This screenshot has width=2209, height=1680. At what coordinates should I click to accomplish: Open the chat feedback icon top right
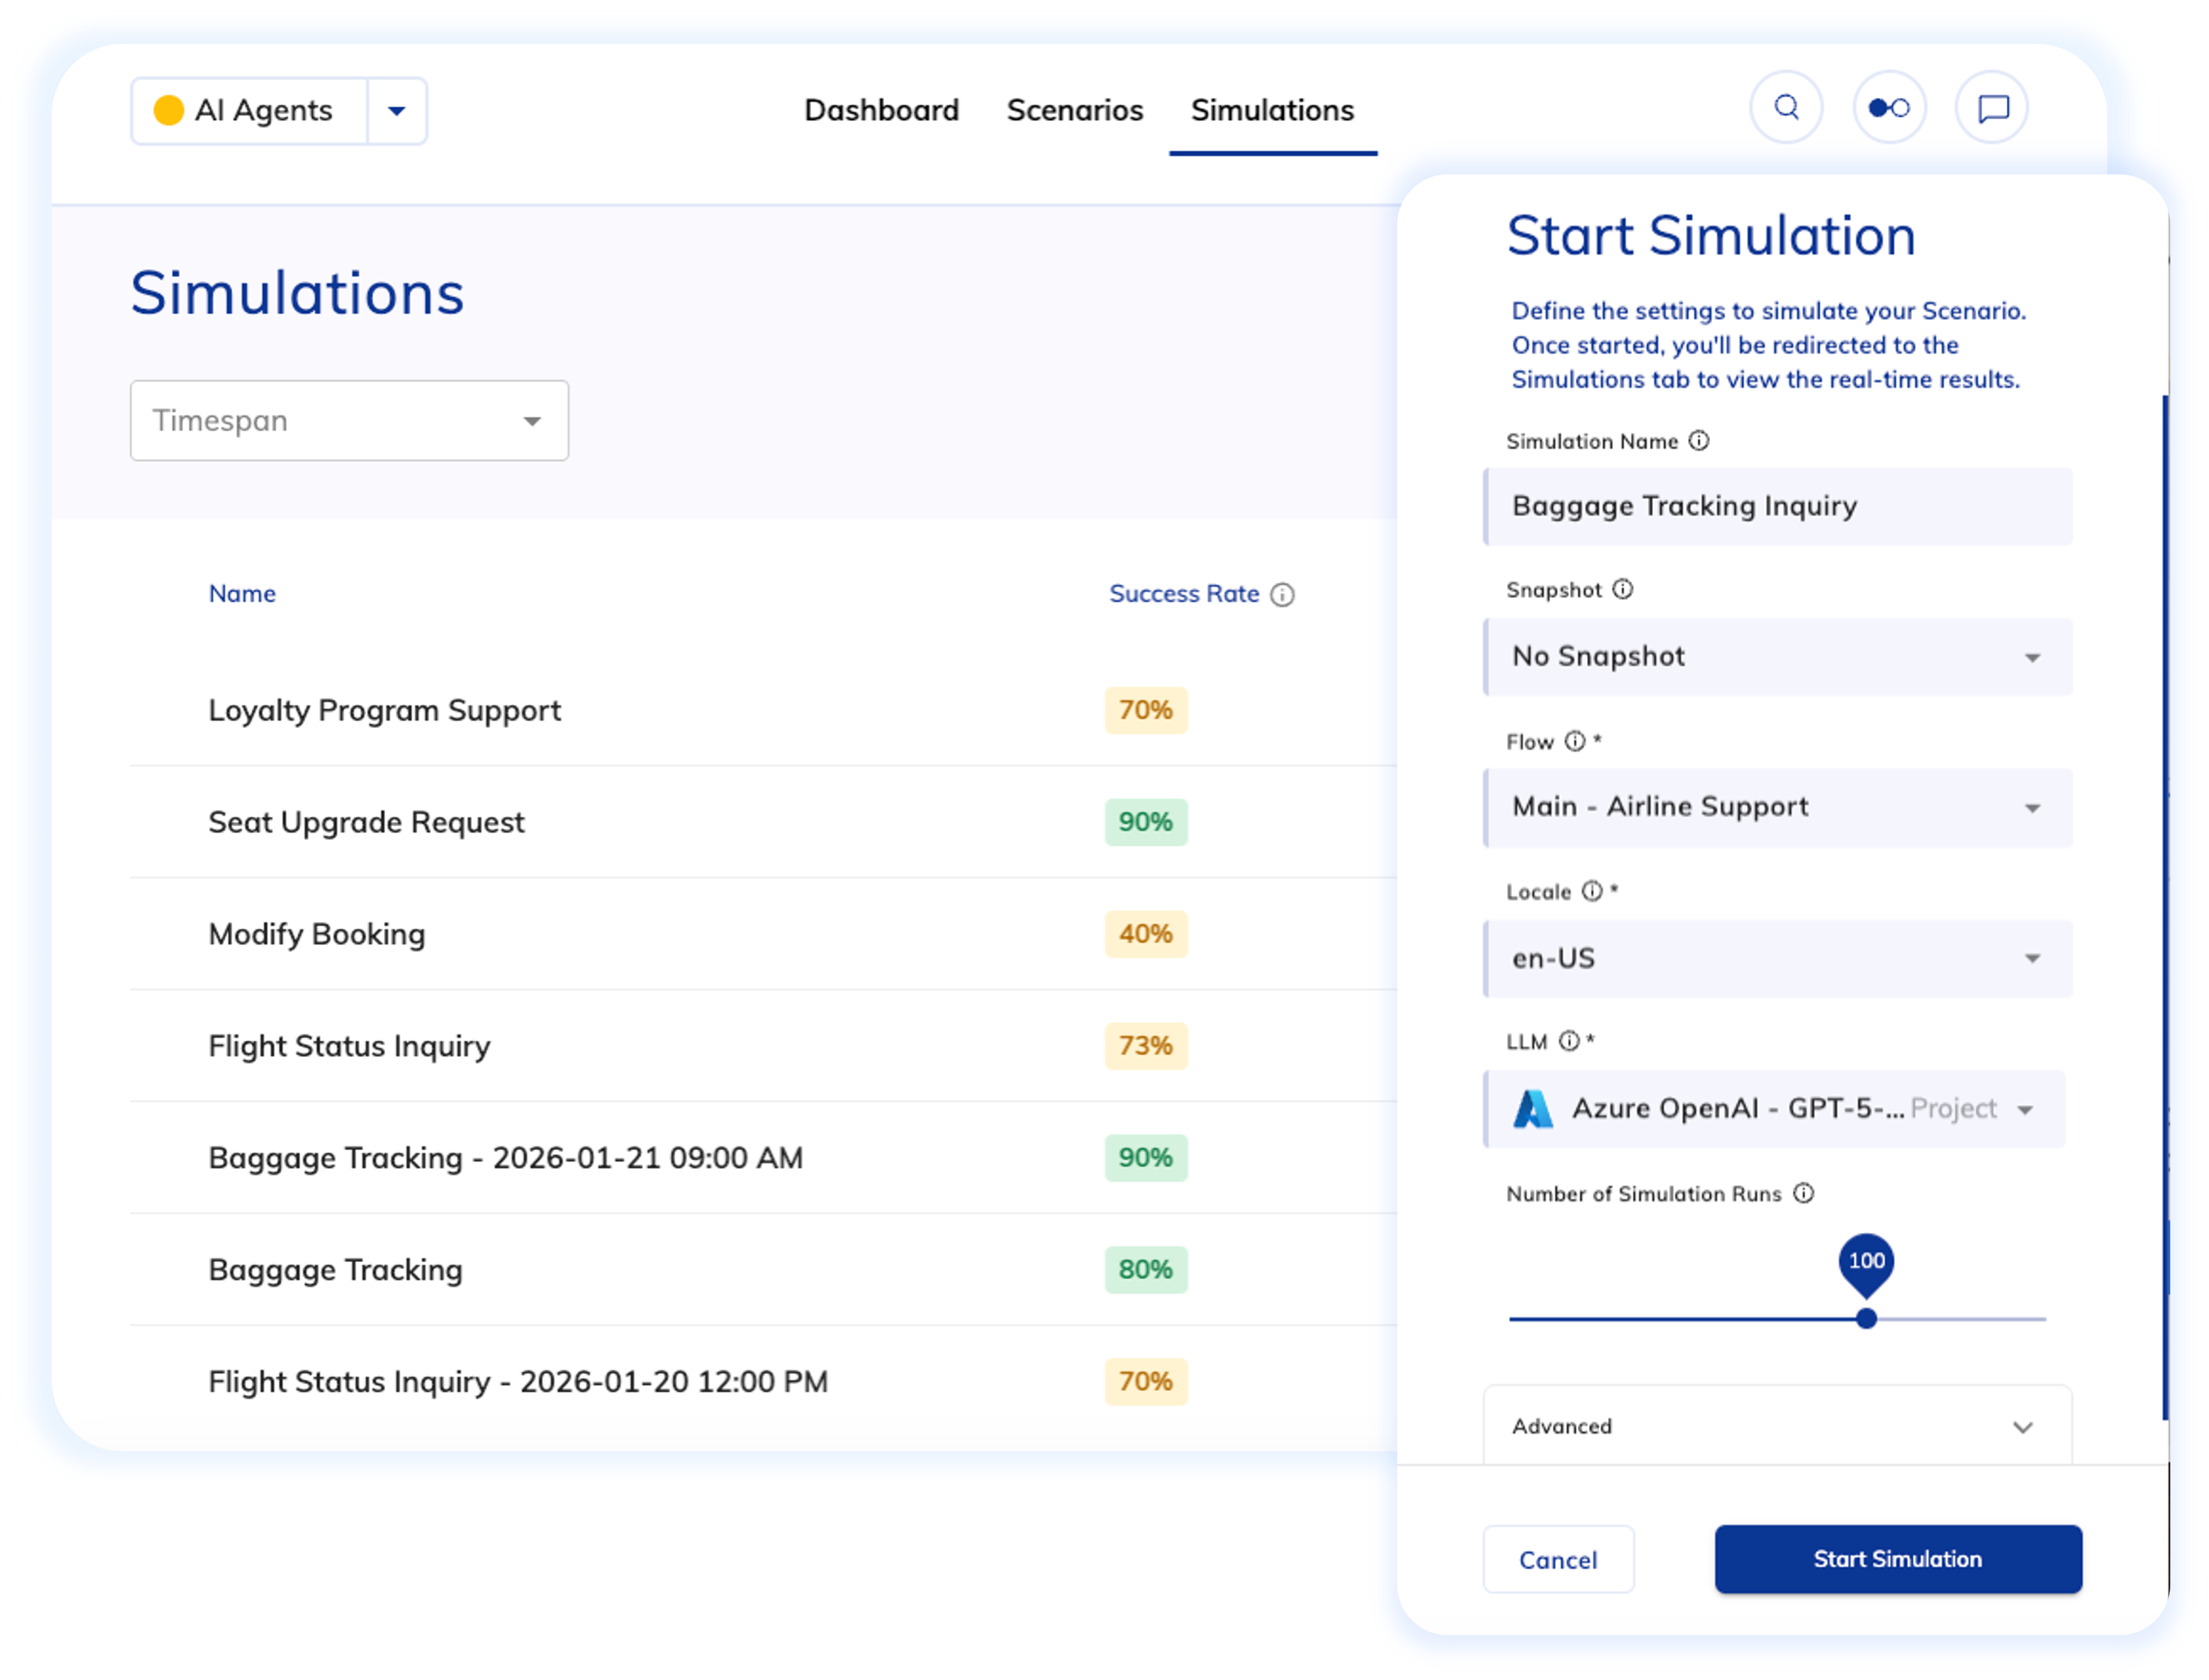[1991, 108]
